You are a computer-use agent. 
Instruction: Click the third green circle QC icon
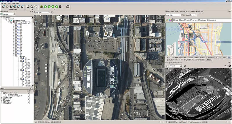(x=53, y=7)
